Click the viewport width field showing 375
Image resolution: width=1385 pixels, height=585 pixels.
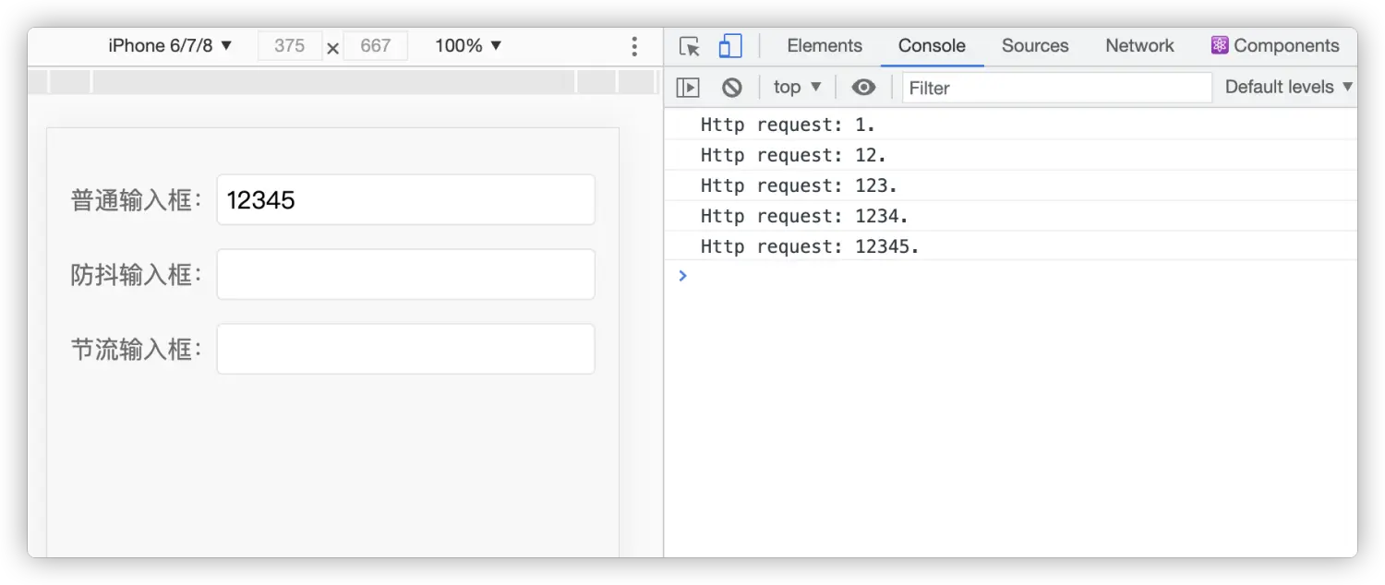pos(290,46)
